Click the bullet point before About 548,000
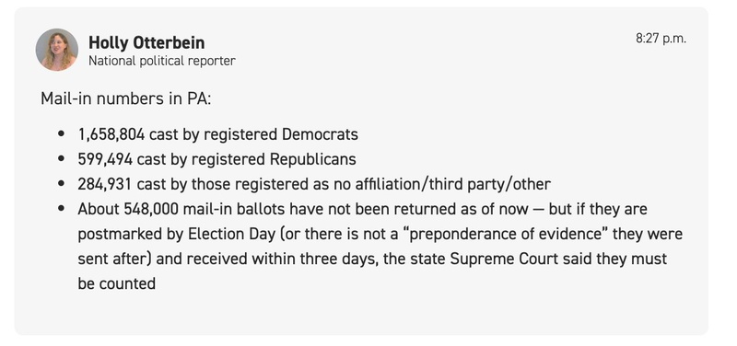 click(61, 210)
